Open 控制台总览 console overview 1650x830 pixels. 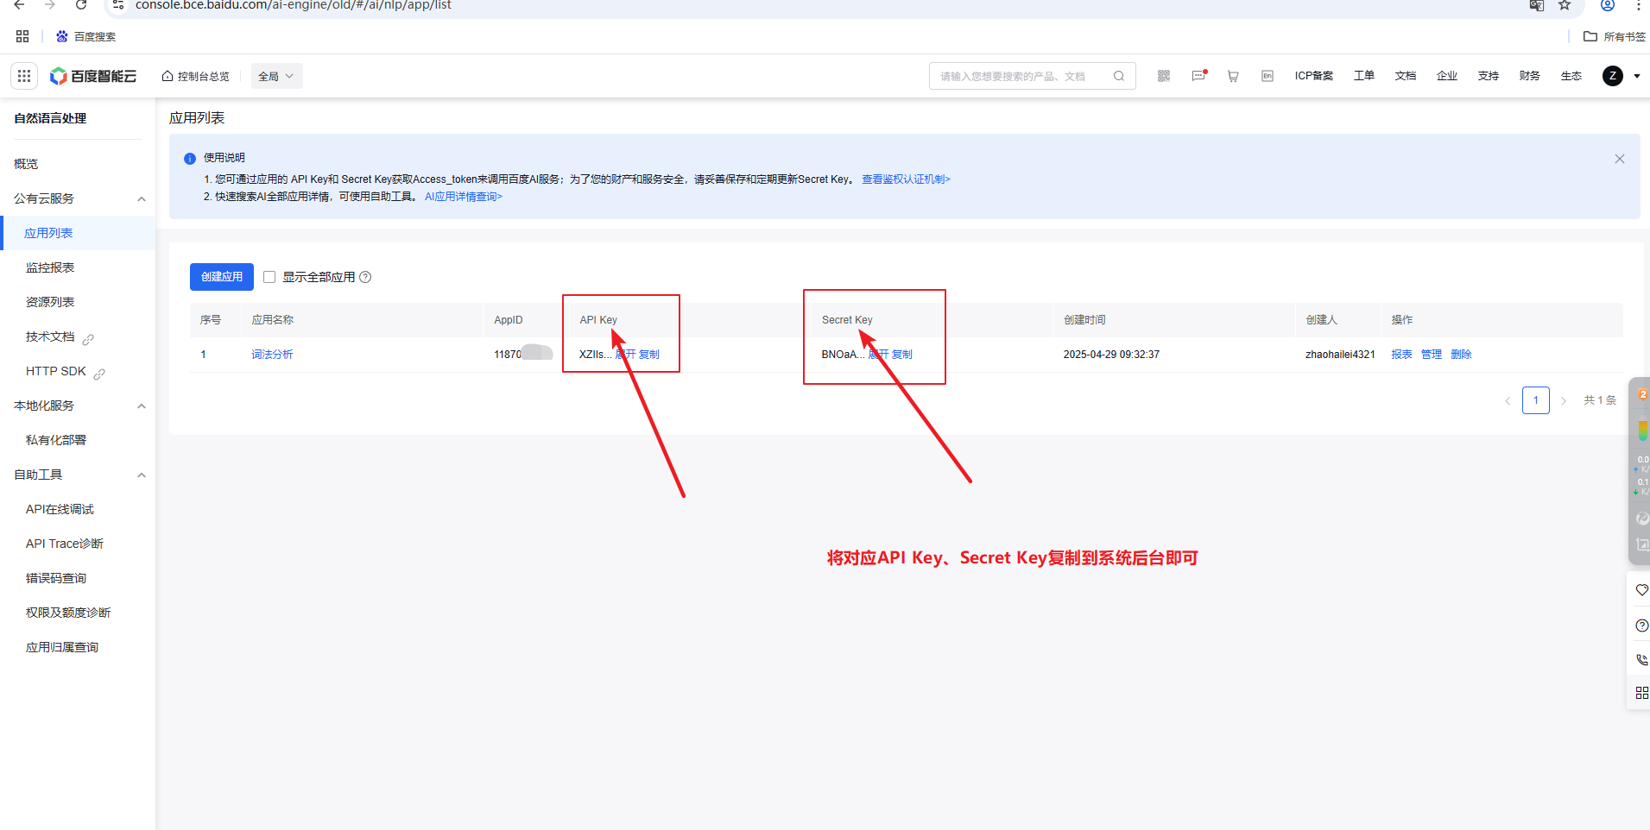(196, 76)
